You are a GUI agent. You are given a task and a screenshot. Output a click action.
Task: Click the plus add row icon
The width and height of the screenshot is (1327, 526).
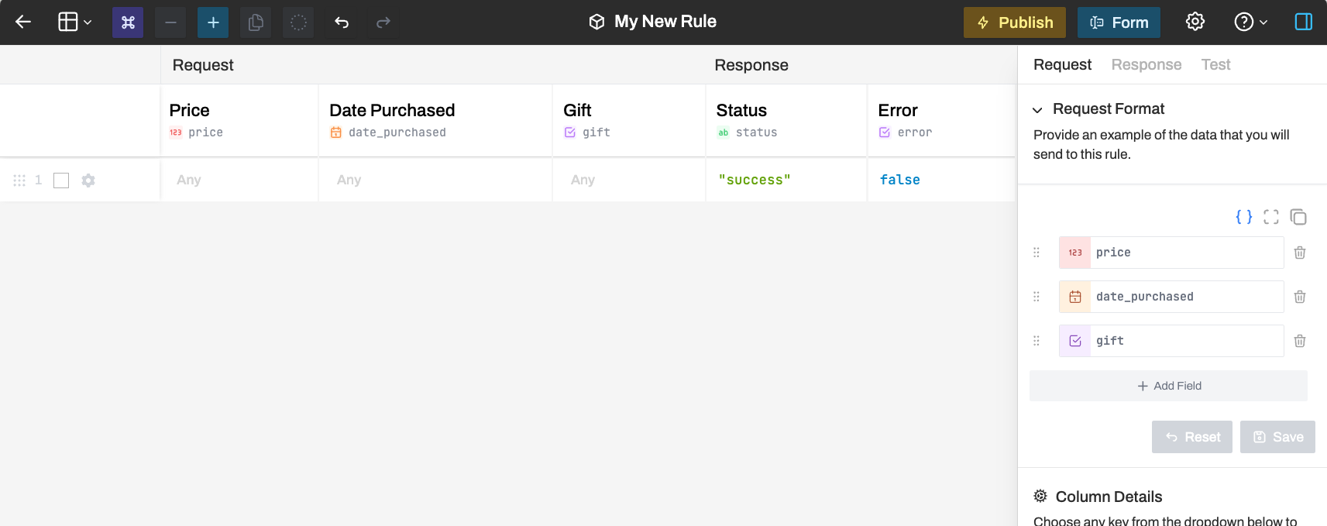[x=213, y=22]
